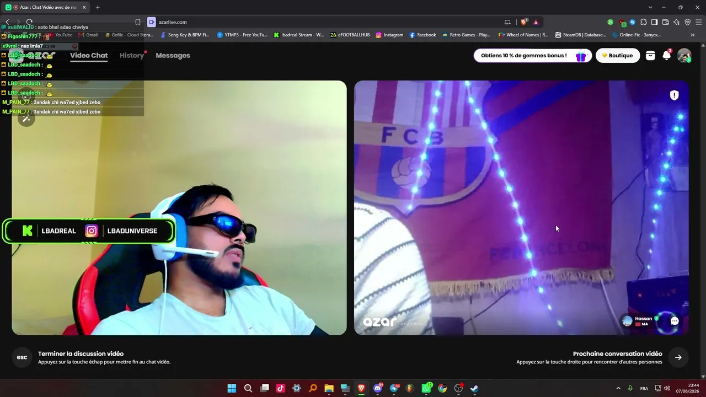Screen dimensions: 706x397
Task: Open OBS Studio from the taskbar
Action: tap(458, 388)
